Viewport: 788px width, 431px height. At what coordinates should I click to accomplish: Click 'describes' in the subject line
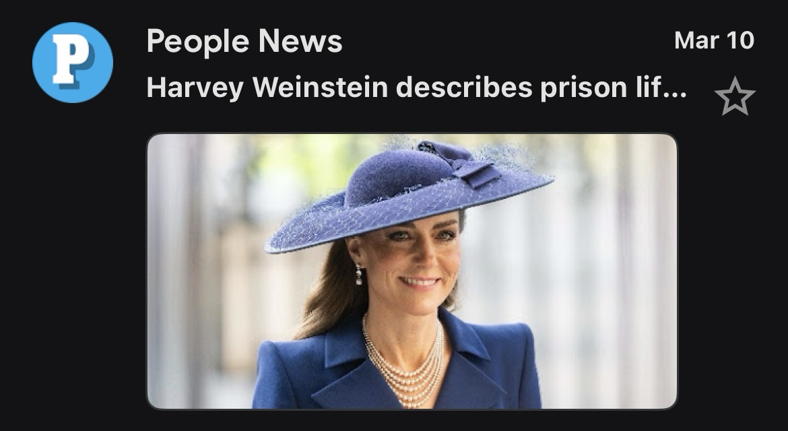tap(464, 88)
